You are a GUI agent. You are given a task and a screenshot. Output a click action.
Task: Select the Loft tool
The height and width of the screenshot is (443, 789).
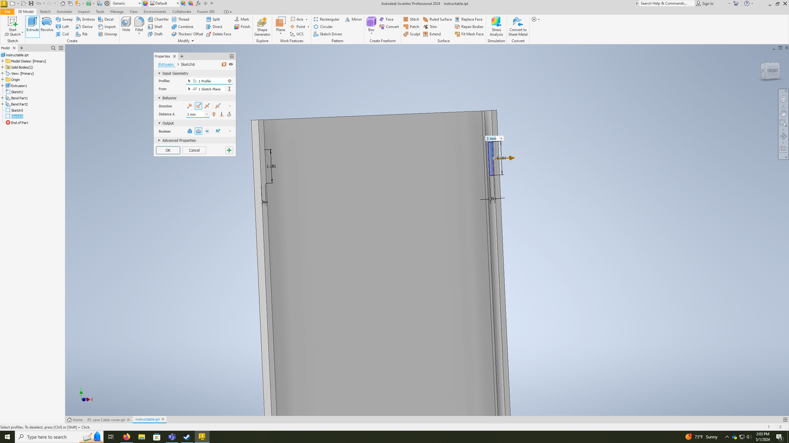click(63, 26)
